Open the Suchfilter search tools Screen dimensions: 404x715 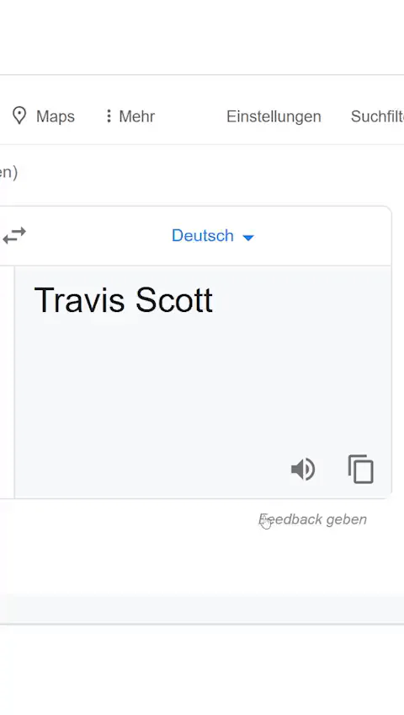click(377, 116)
